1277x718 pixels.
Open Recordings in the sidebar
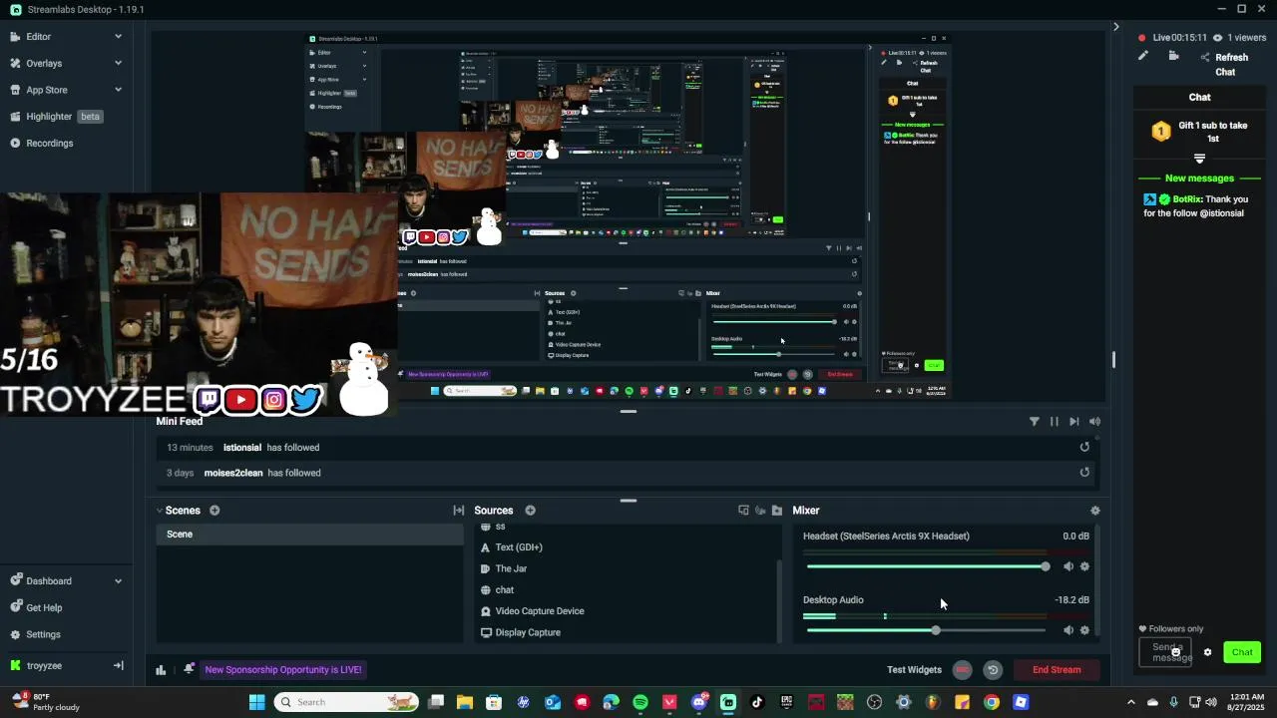50,143
